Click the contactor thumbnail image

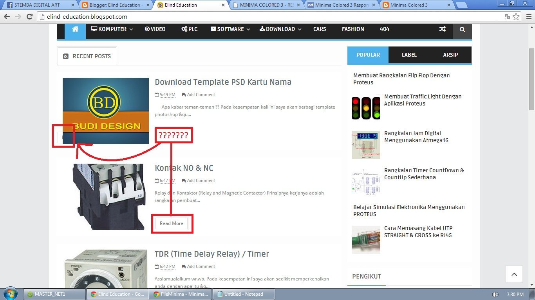tap(106, 197)
